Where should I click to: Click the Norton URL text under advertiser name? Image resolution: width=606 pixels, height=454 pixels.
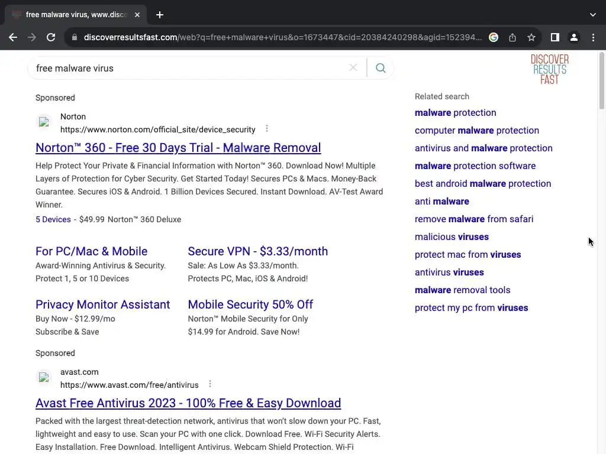(x=157, y=129)
